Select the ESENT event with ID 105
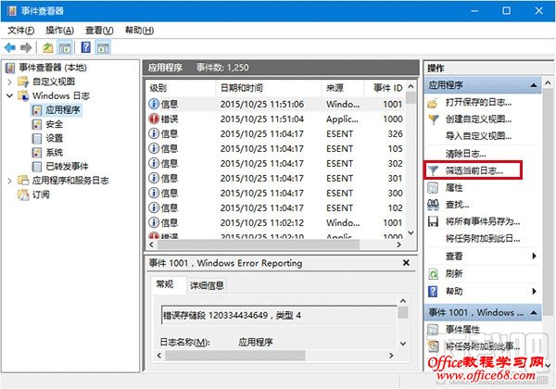 (276, 148)
